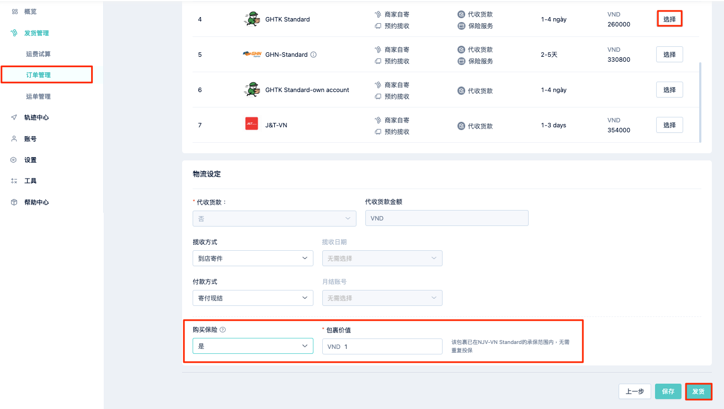Click the GHTK Standard courier logo
This screenshot has width=724, height=409.
(x=252, y=19)
